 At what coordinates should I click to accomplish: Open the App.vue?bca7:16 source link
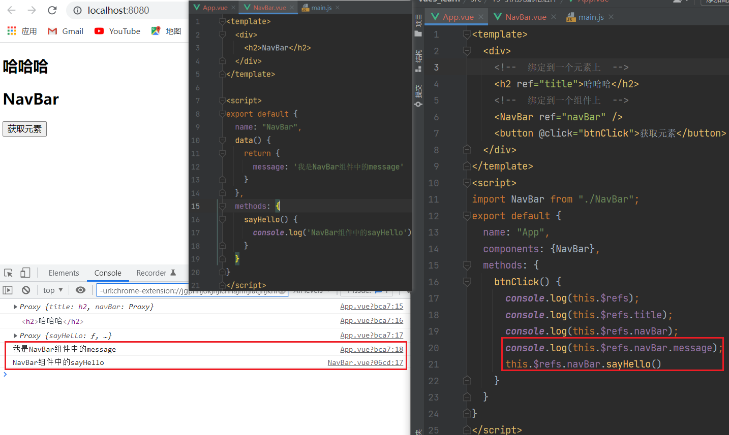(372, 320)
